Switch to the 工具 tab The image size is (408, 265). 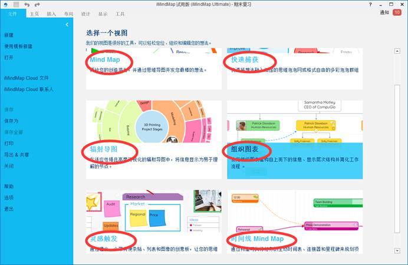[120, 14]
